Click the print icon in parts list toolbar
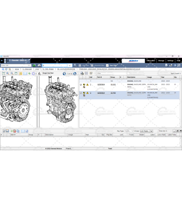 click(x=82, y=74)
